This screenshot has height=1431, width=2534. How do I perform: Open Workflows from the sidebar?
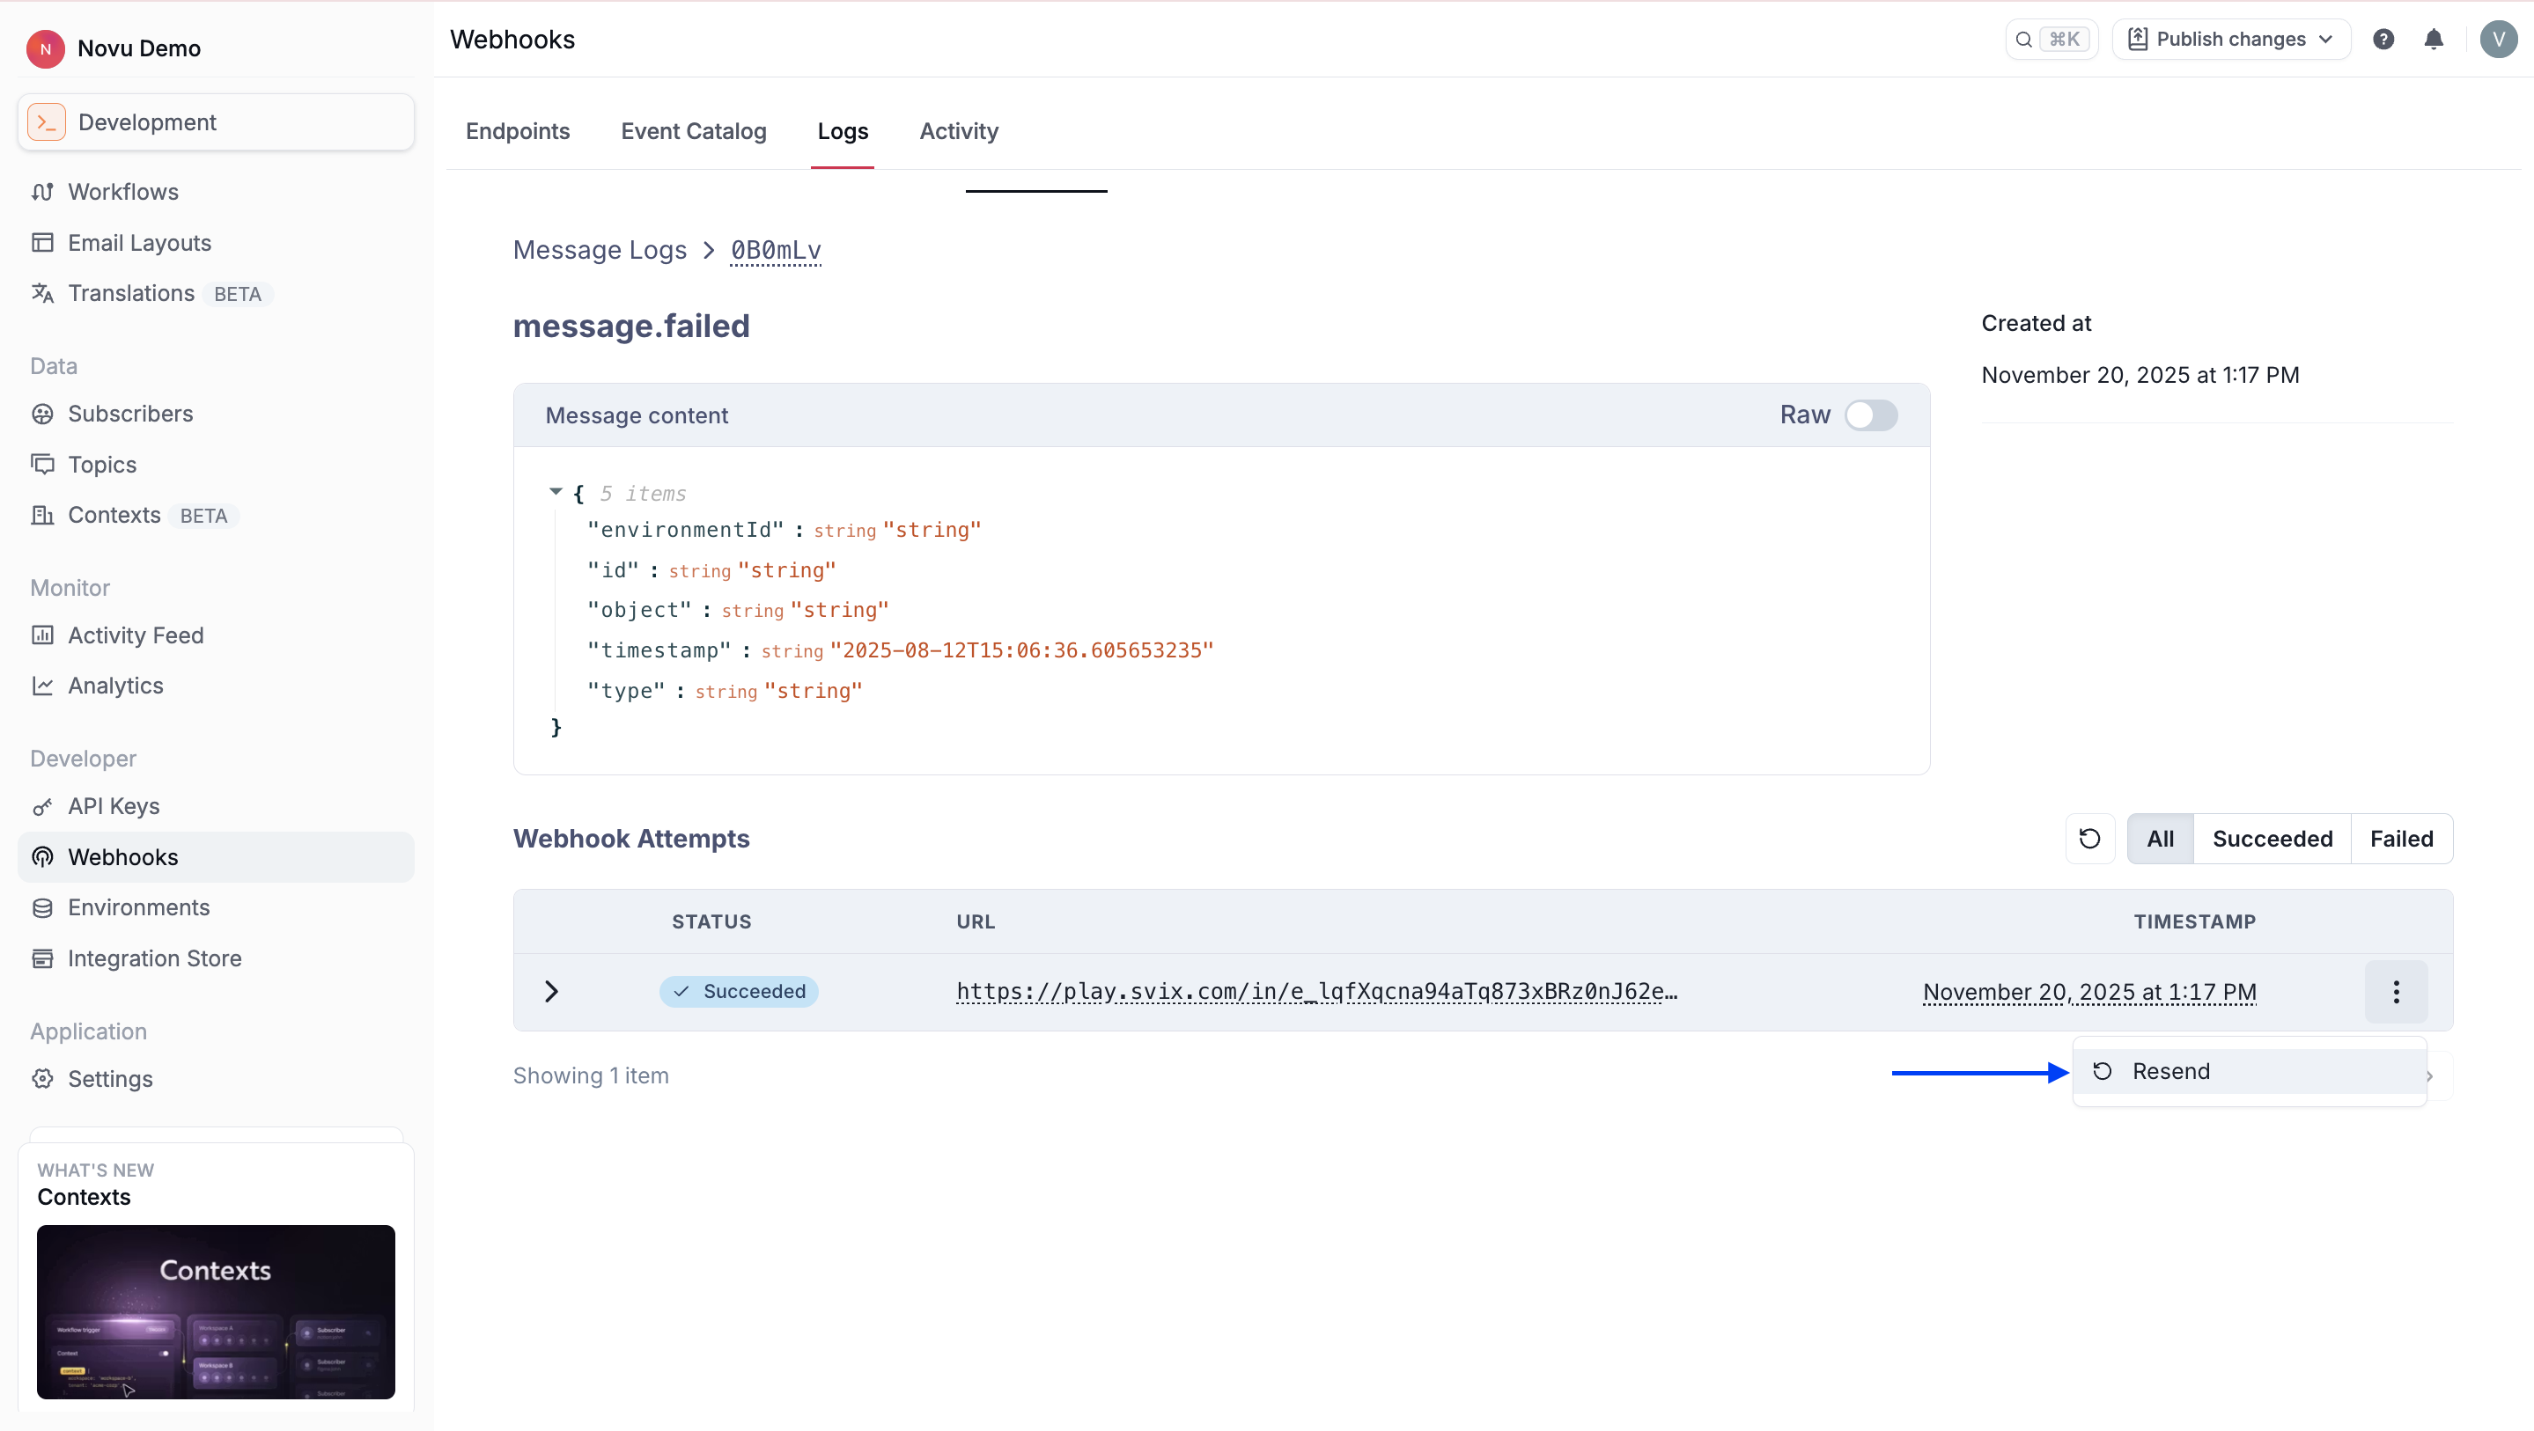tap(123, 192)
